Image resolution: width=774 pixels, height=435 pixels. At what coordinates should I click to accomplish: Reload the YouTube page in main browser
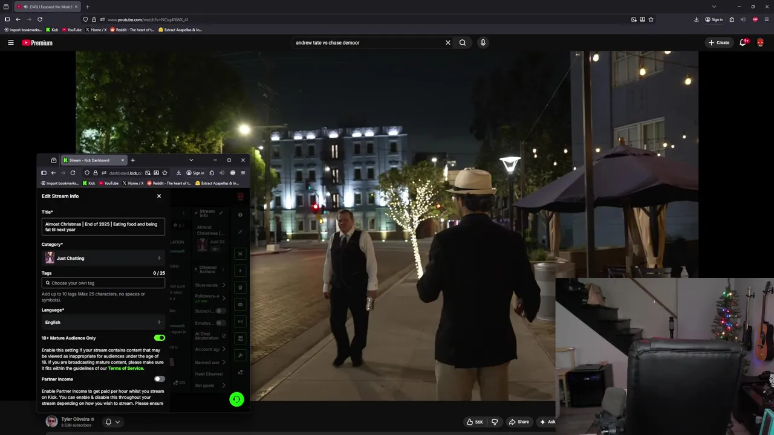tap(40, 19)
